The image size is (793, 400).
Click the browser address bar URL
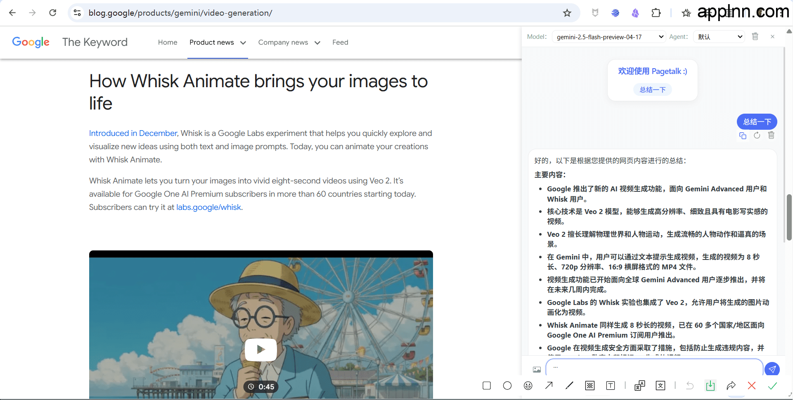180,13
